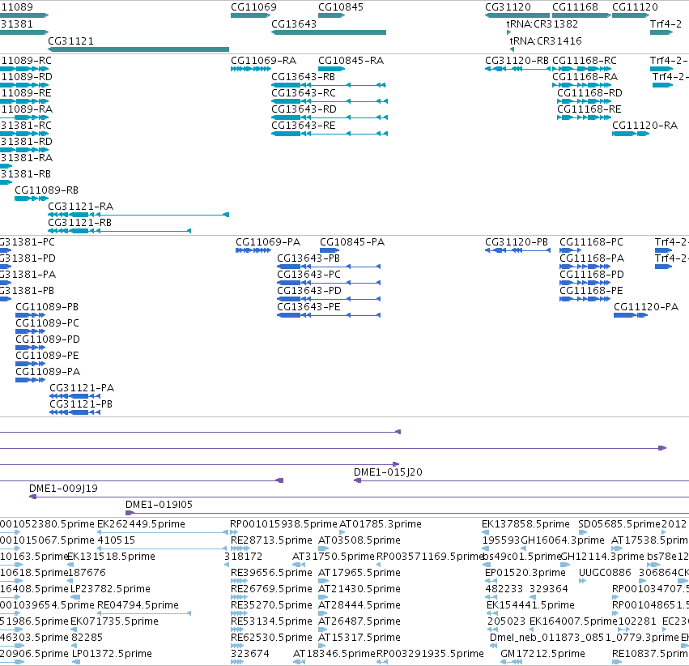Click protein CG11089-PA
The width and height of the screenshot is (689, 666).
click(48, 373)
